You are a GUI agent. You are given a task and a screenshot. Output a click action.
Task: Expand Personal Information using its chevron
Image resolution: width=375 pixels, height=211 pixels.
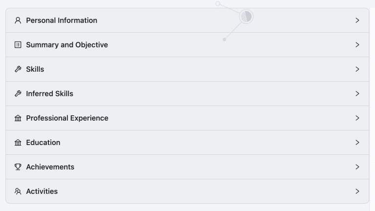pos(357,21)
